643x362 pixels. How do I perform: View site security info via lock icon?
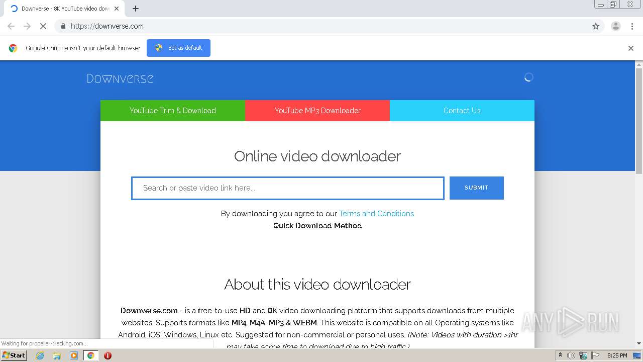(63, 26)
